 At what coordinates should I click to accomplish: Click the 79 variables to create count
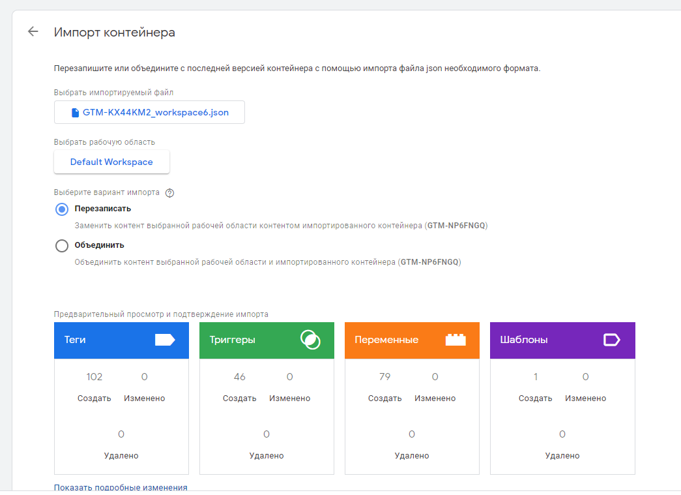point(385,377)
